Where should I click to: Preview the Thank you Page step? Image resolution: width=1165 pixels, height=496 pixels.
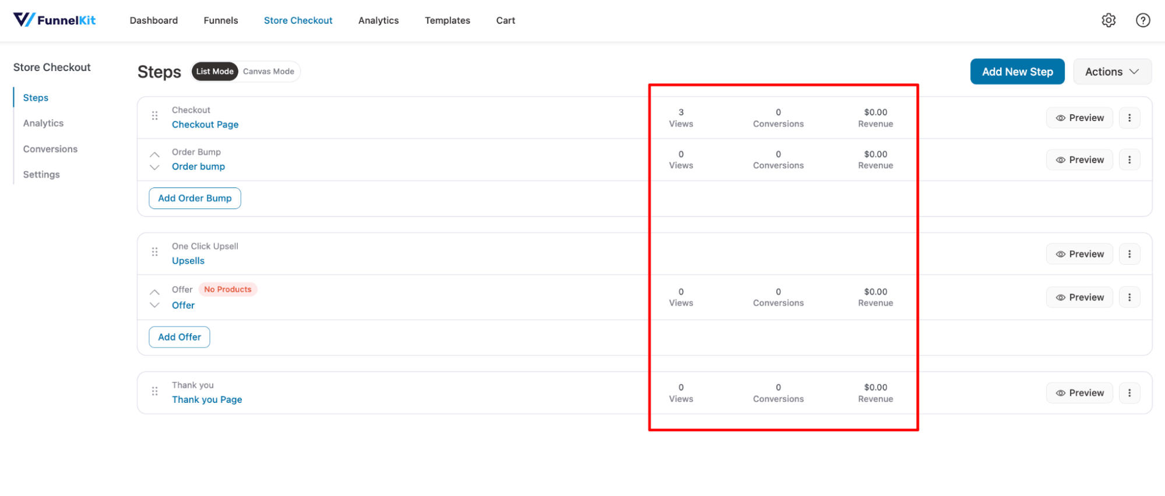coord(1079,393)
